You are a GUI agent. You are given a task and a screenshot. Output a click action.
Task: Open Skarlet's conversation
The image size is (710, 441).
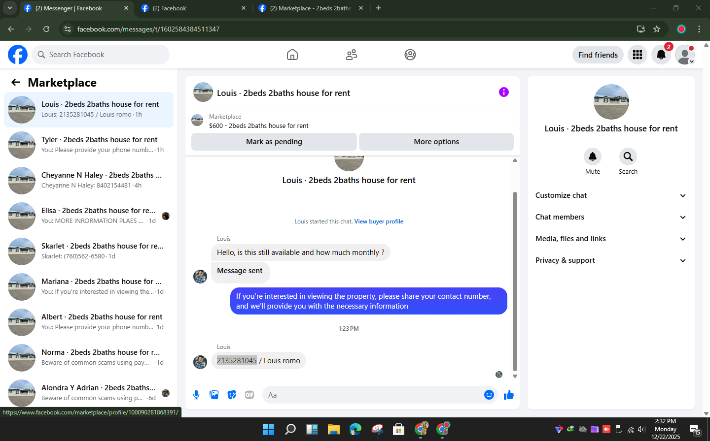coord(89,251)
